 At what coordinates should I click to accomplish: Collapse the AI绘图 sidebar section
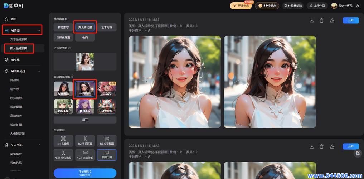point(39,30)
